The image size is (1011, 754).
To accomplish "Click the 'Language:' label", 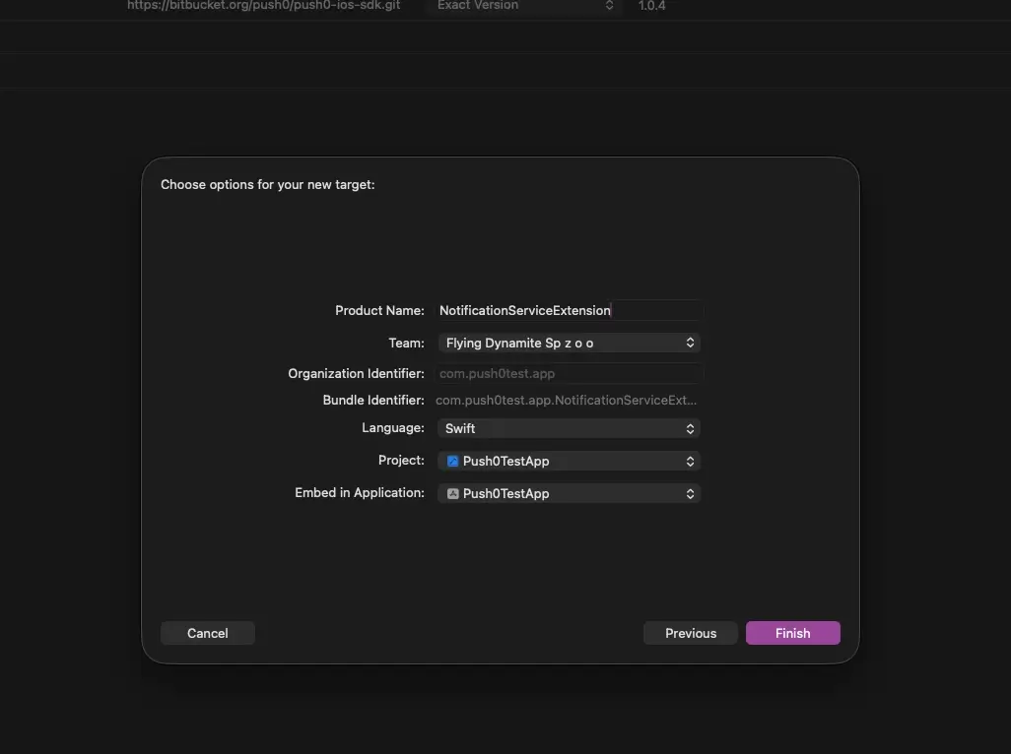I will [392, 427].
